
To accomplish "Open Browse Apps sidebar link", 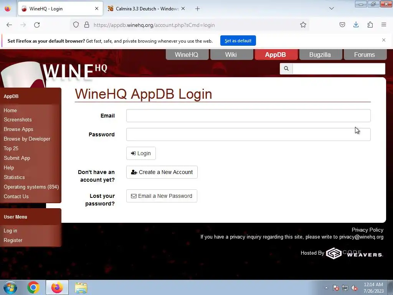I will pyautogui.click(x=18, y=129).
